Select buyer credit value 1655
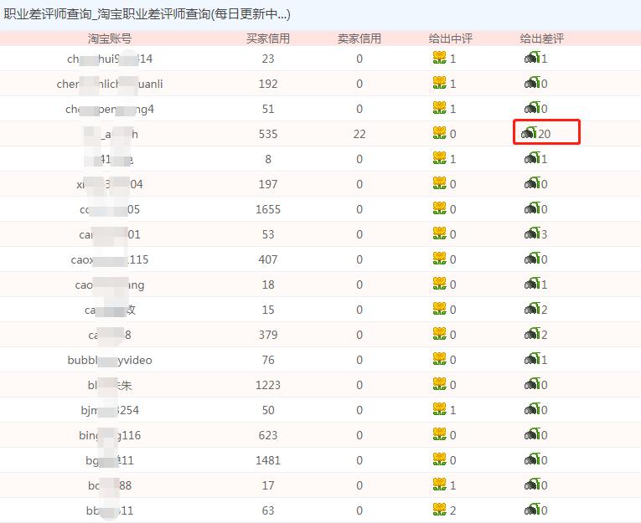The height and width of the screenshot is (523, 641). click(268, 209)
